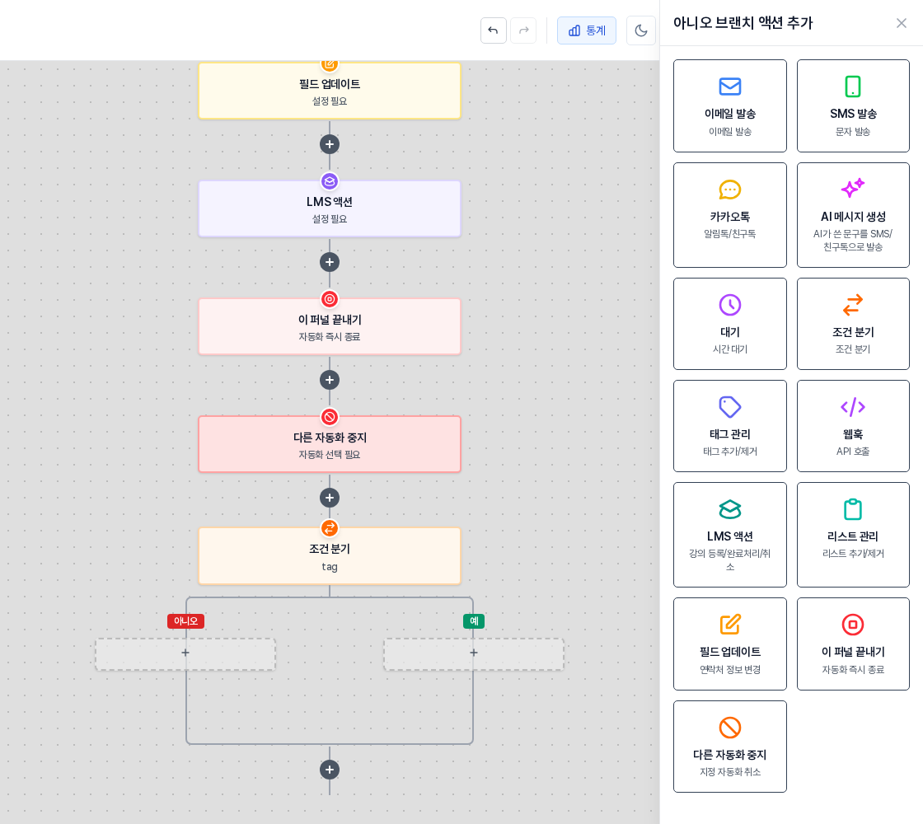Add an action to the 예 branch placeholder
923x824 pixels.
[474, 653]
